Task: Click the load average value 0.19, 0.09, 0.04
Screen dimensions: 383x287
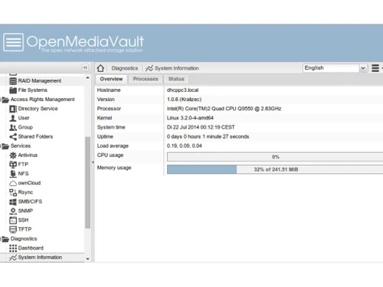Action: coord(184,146)
